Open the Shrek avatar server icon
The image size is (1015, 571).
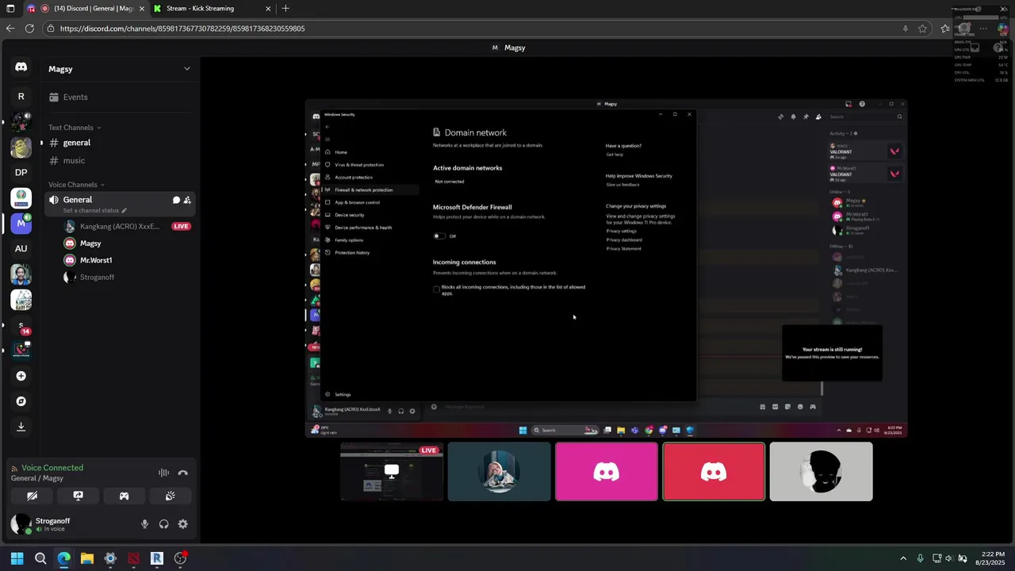tap(21, 147)
